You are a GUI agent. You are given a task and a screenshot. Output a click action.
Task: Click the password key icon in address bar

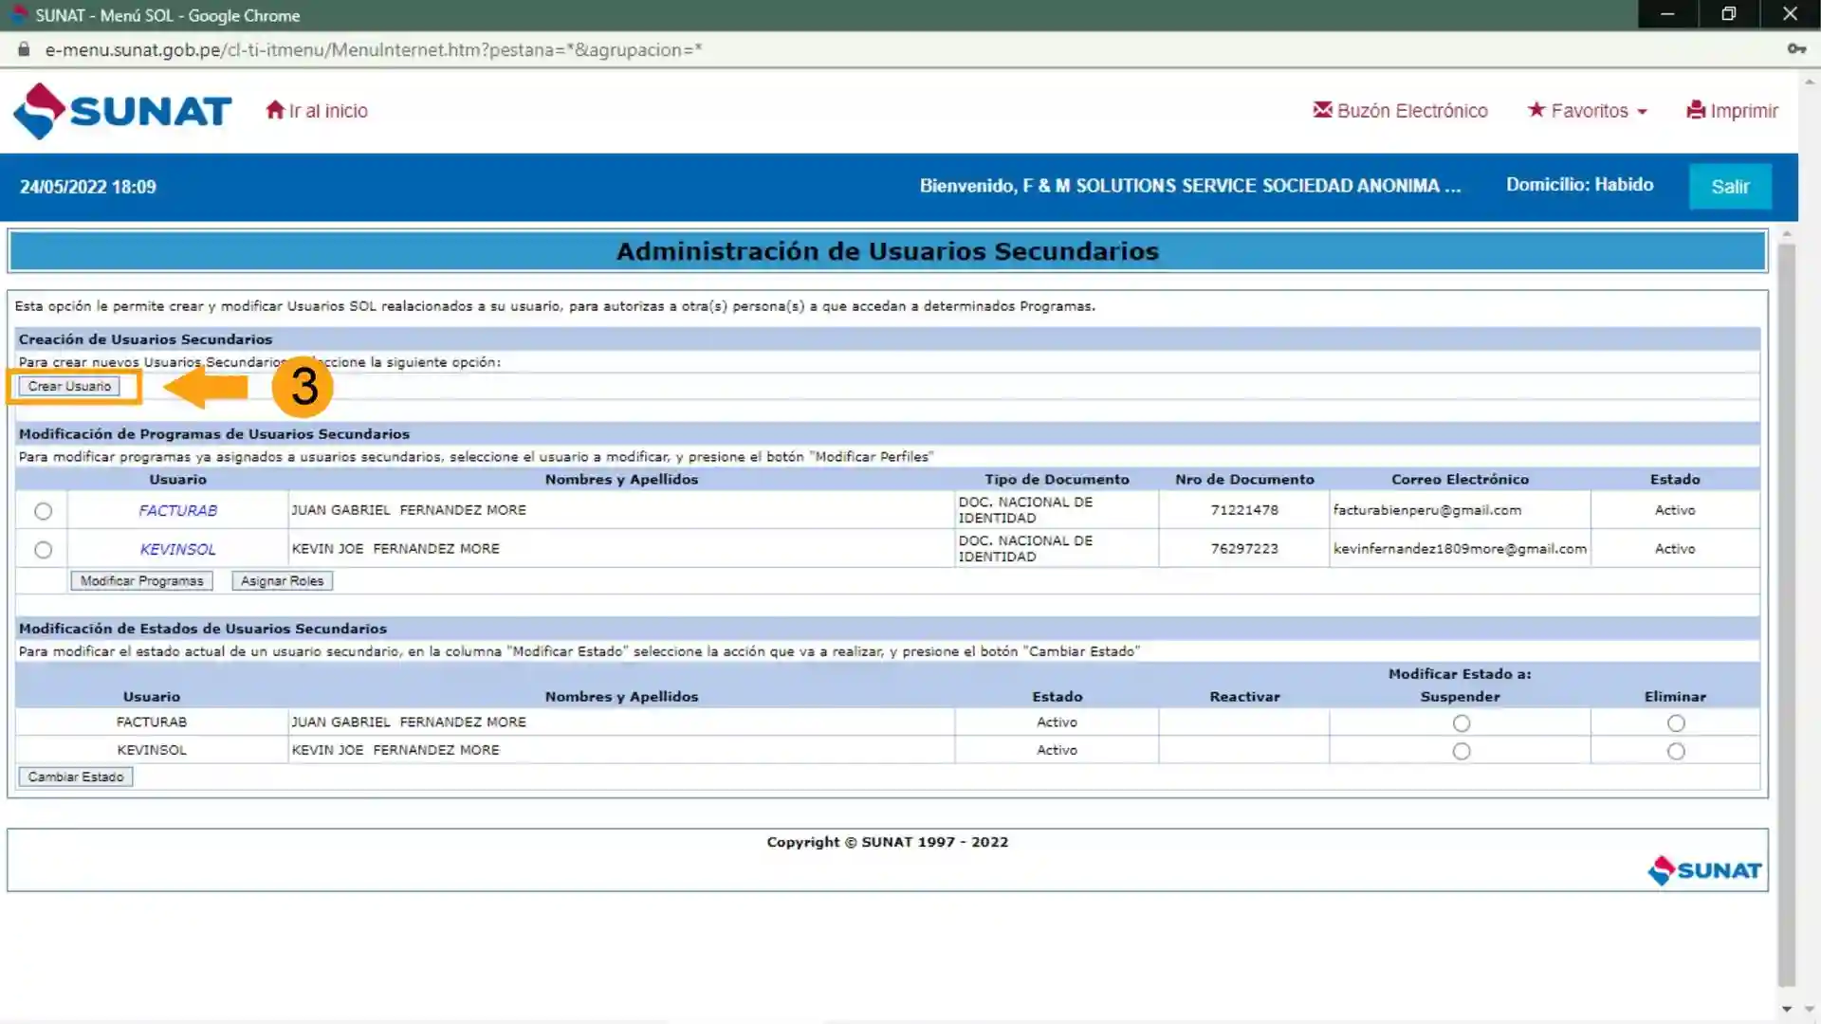pos(1796,49)
